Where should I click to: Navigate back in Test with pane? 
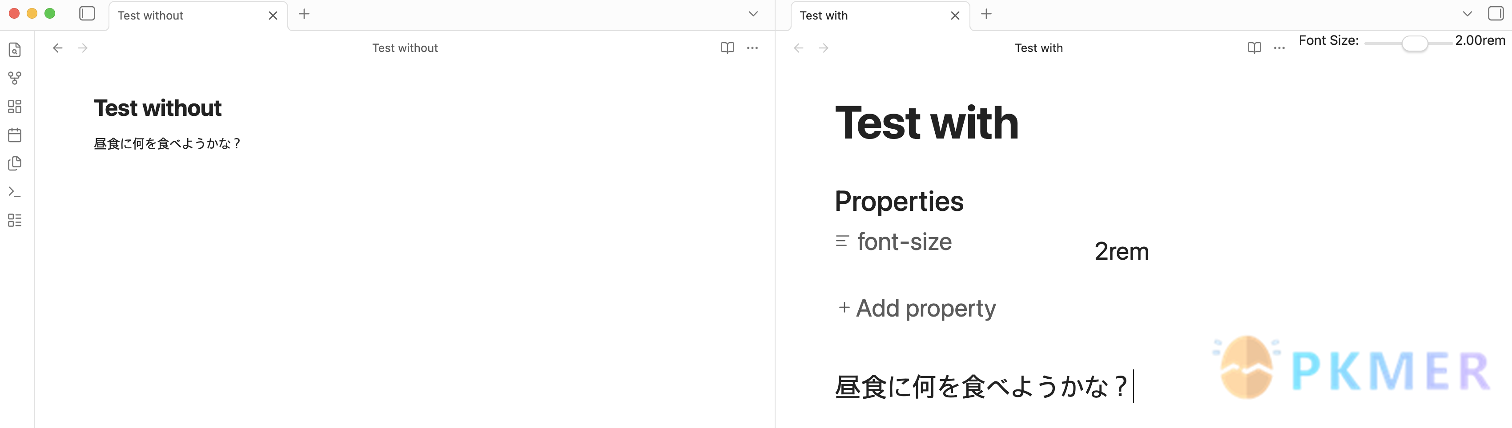coord(798,48)
